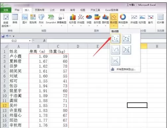Click height value 1.94 for 张谷
The height and width of the screenshot is (128, 167).
click(x=38, y=86)
